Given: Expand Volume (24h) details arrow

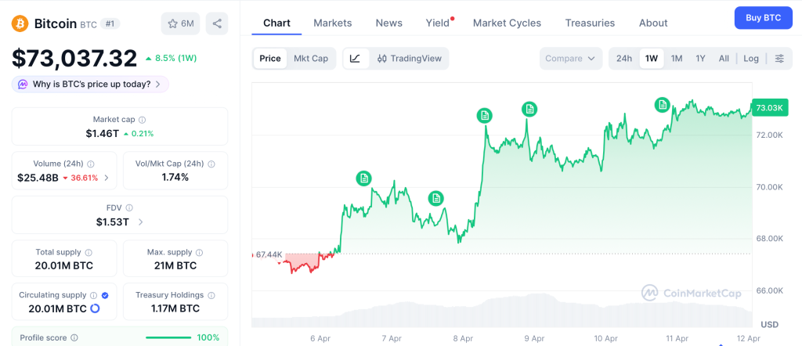Looking at the screenshot, I should [107, 178].
